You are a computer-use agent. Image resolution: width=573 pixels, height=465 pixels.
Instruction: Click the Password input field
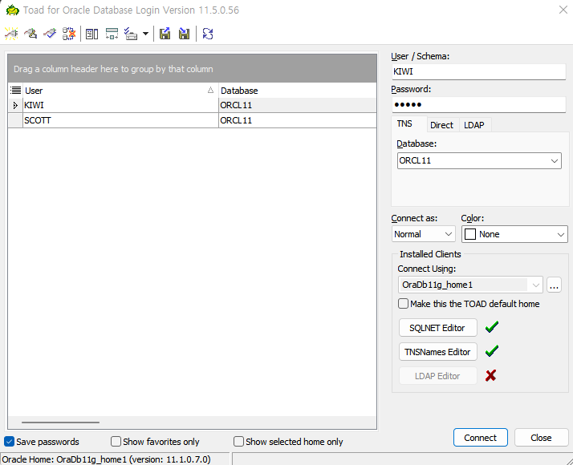click(x=479, y=105)
